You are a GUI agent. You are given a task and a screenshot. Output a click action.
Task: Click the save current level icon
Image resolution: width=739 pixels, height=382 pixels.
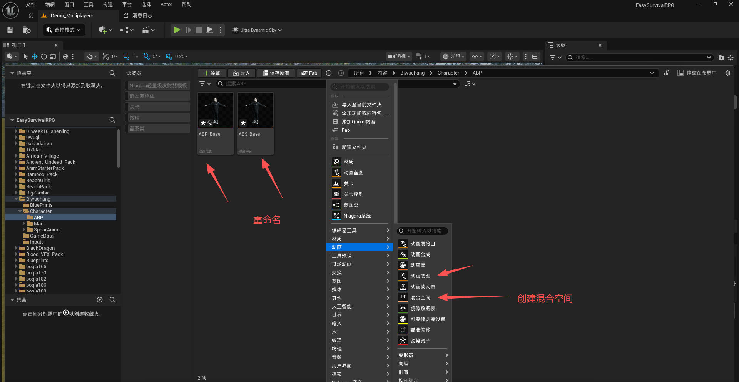pyautogui.click(x=10, y=30)
